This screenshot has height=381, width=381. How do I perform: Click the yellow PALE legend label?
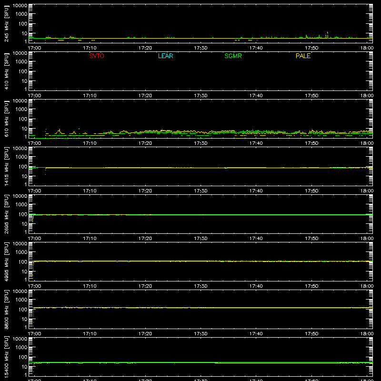pyautogui.click(x=303, y=56)
